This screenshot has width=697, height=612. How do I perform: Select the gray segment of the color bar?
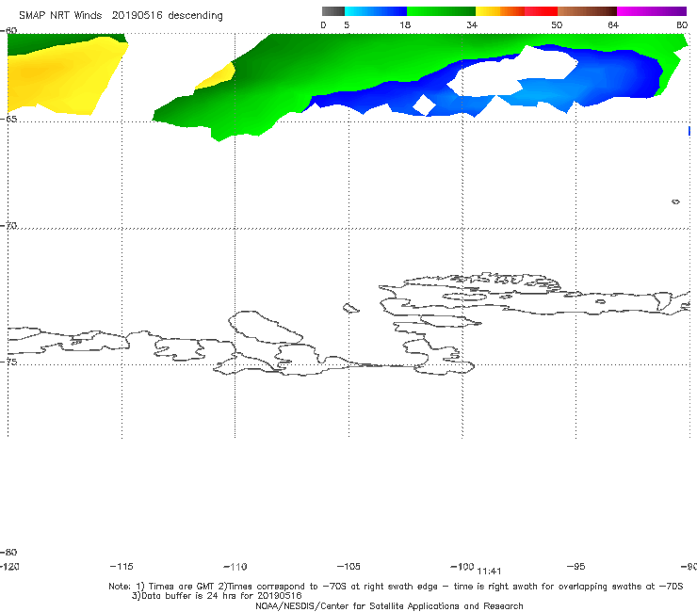pos(333,11)
